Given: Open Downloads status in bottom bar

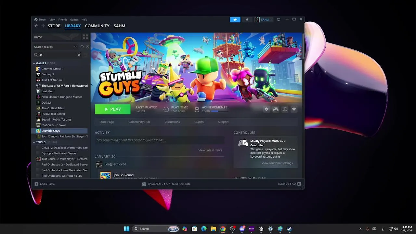Looking at the screenshot, I should click(166, 184).
